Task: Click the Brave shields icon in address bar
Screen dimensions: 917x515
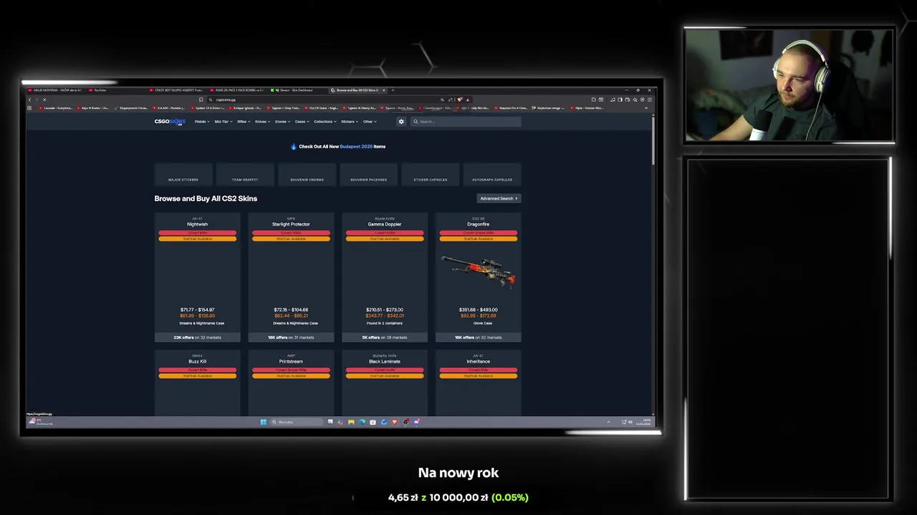Action: pyautogui.click(x=459, y=99)
